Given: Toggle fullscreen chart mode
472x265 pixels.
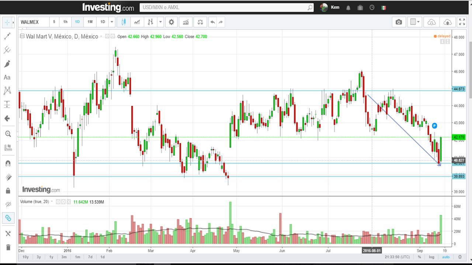Looking at the screenshot, I should pyautogui.click(x=462, y=22).
